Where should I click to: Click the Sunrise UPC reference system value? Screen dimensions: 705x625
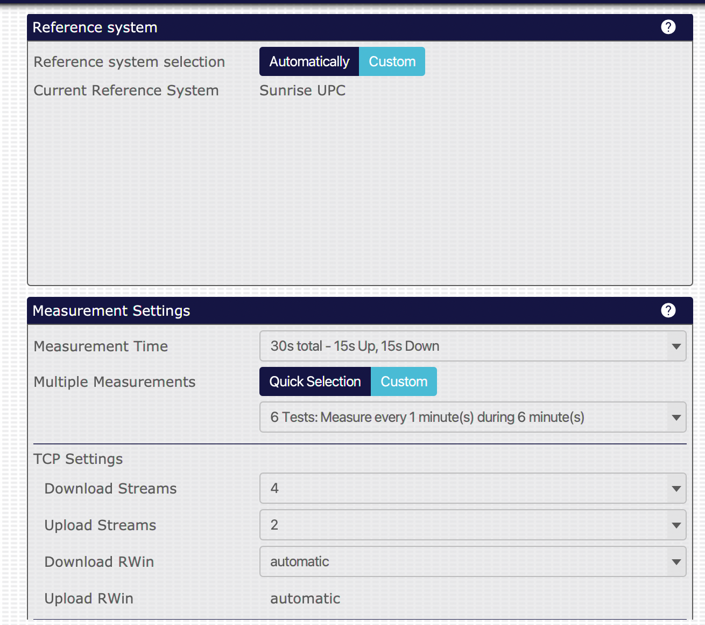coord(302,91)
